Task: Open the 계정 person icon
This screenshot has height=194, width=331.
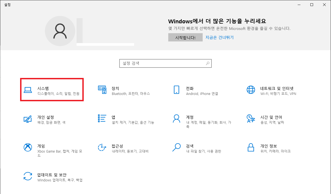Action: click(x=177, y=118)
